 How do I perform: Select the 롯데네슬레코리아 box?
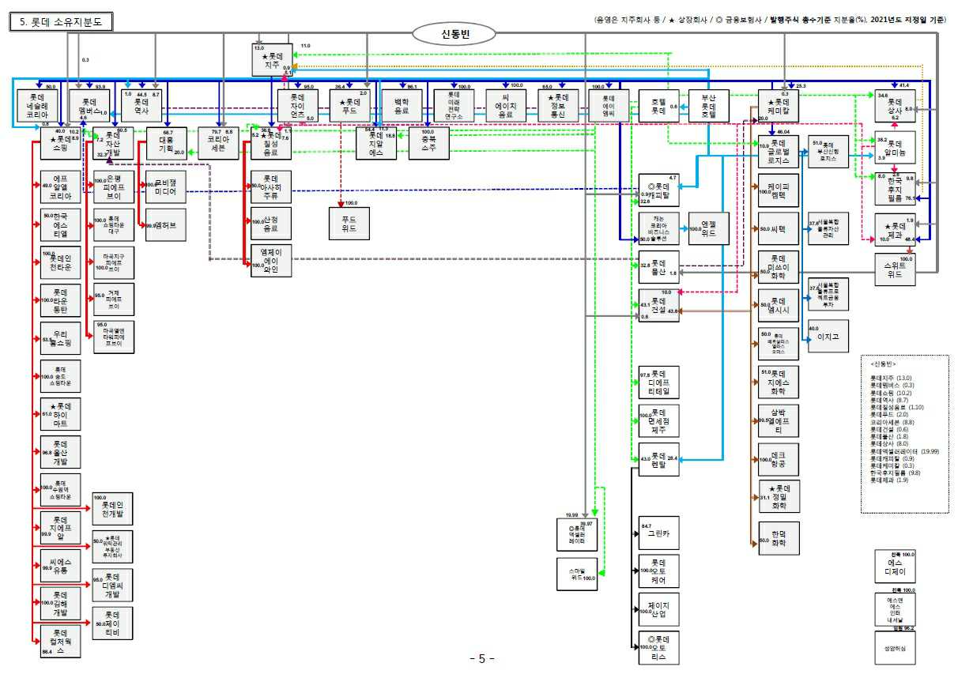pyautogui.click(x=37, y=107)
